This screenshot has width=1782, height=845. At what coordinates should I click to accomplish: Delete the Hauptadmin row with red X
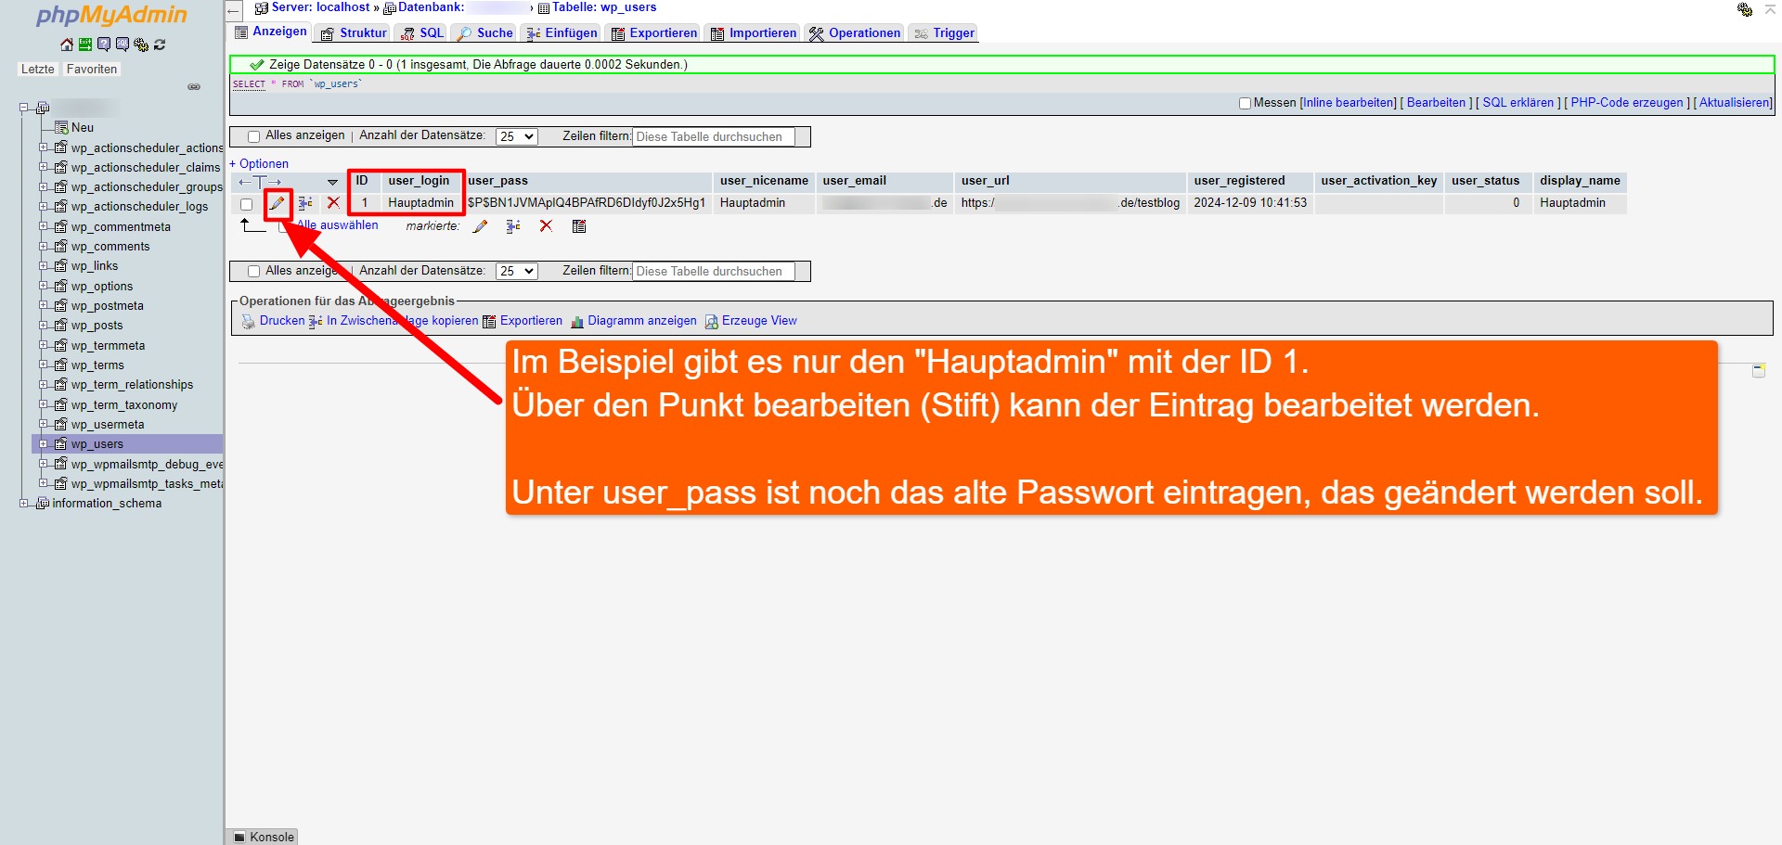click(x=333, y=203)
